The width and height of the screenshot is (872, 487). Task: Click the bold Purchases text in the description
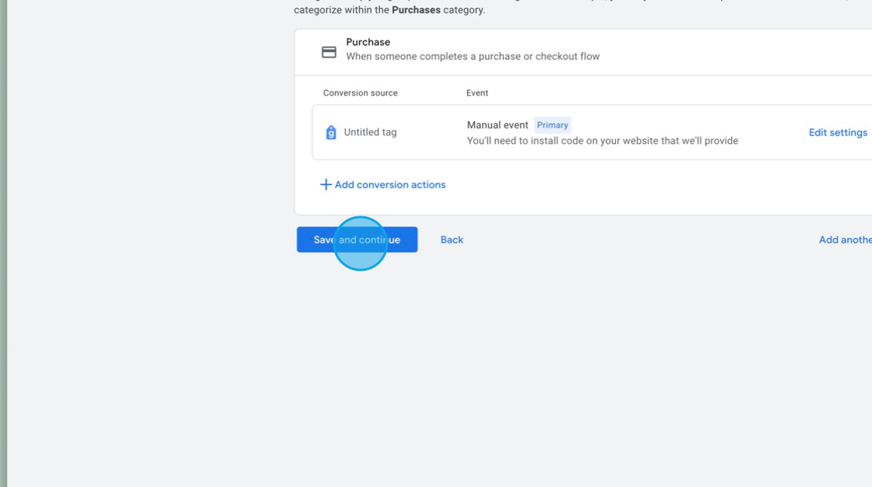[417, 9]
